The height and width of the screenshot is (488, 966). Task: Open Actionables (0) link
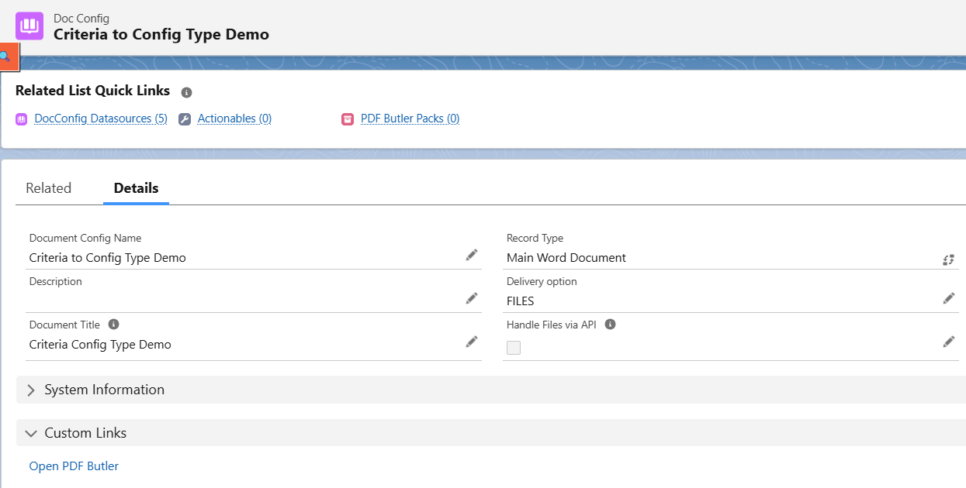[x=234, y=119]
